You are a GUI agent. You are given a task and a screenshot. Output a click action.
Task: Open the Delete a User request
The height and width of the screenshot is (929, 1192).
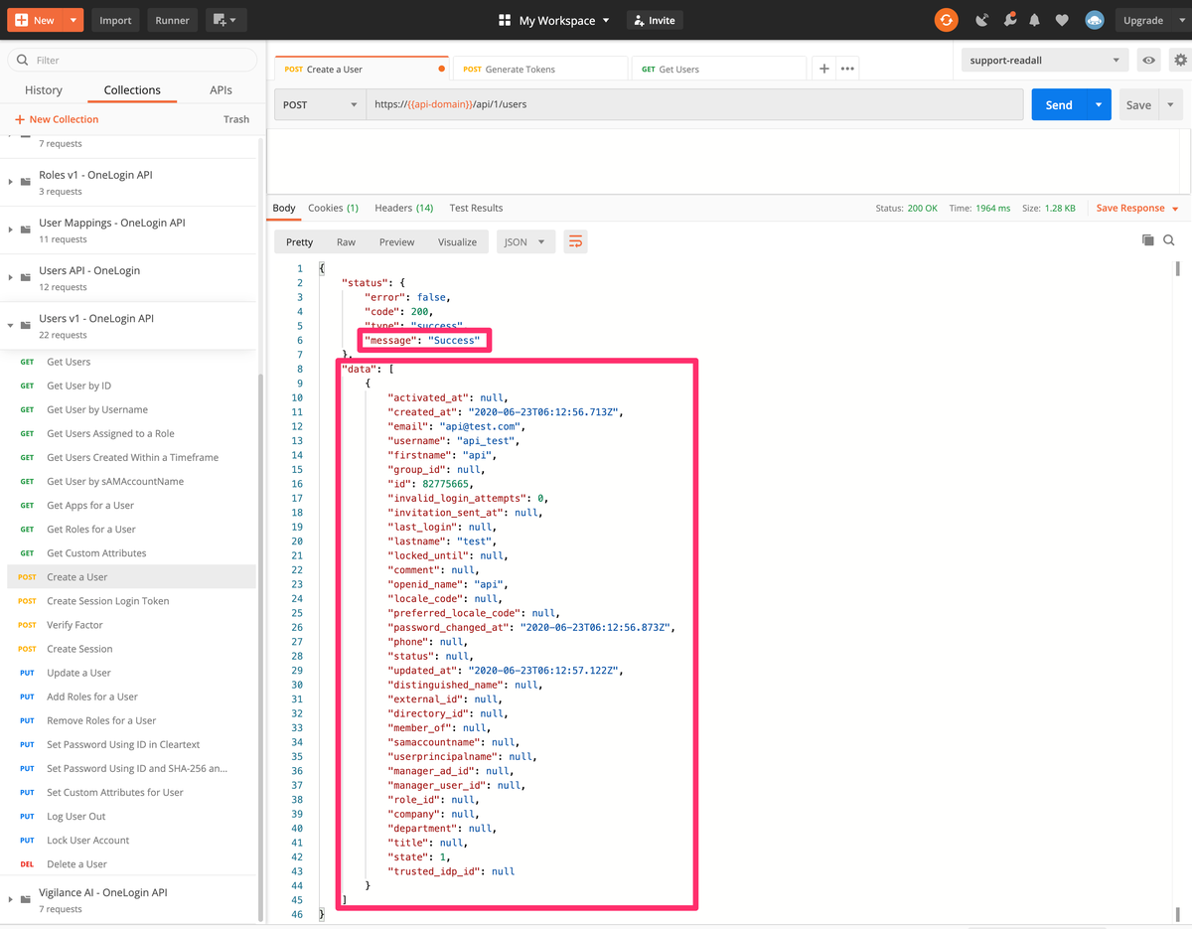point(131,864)
